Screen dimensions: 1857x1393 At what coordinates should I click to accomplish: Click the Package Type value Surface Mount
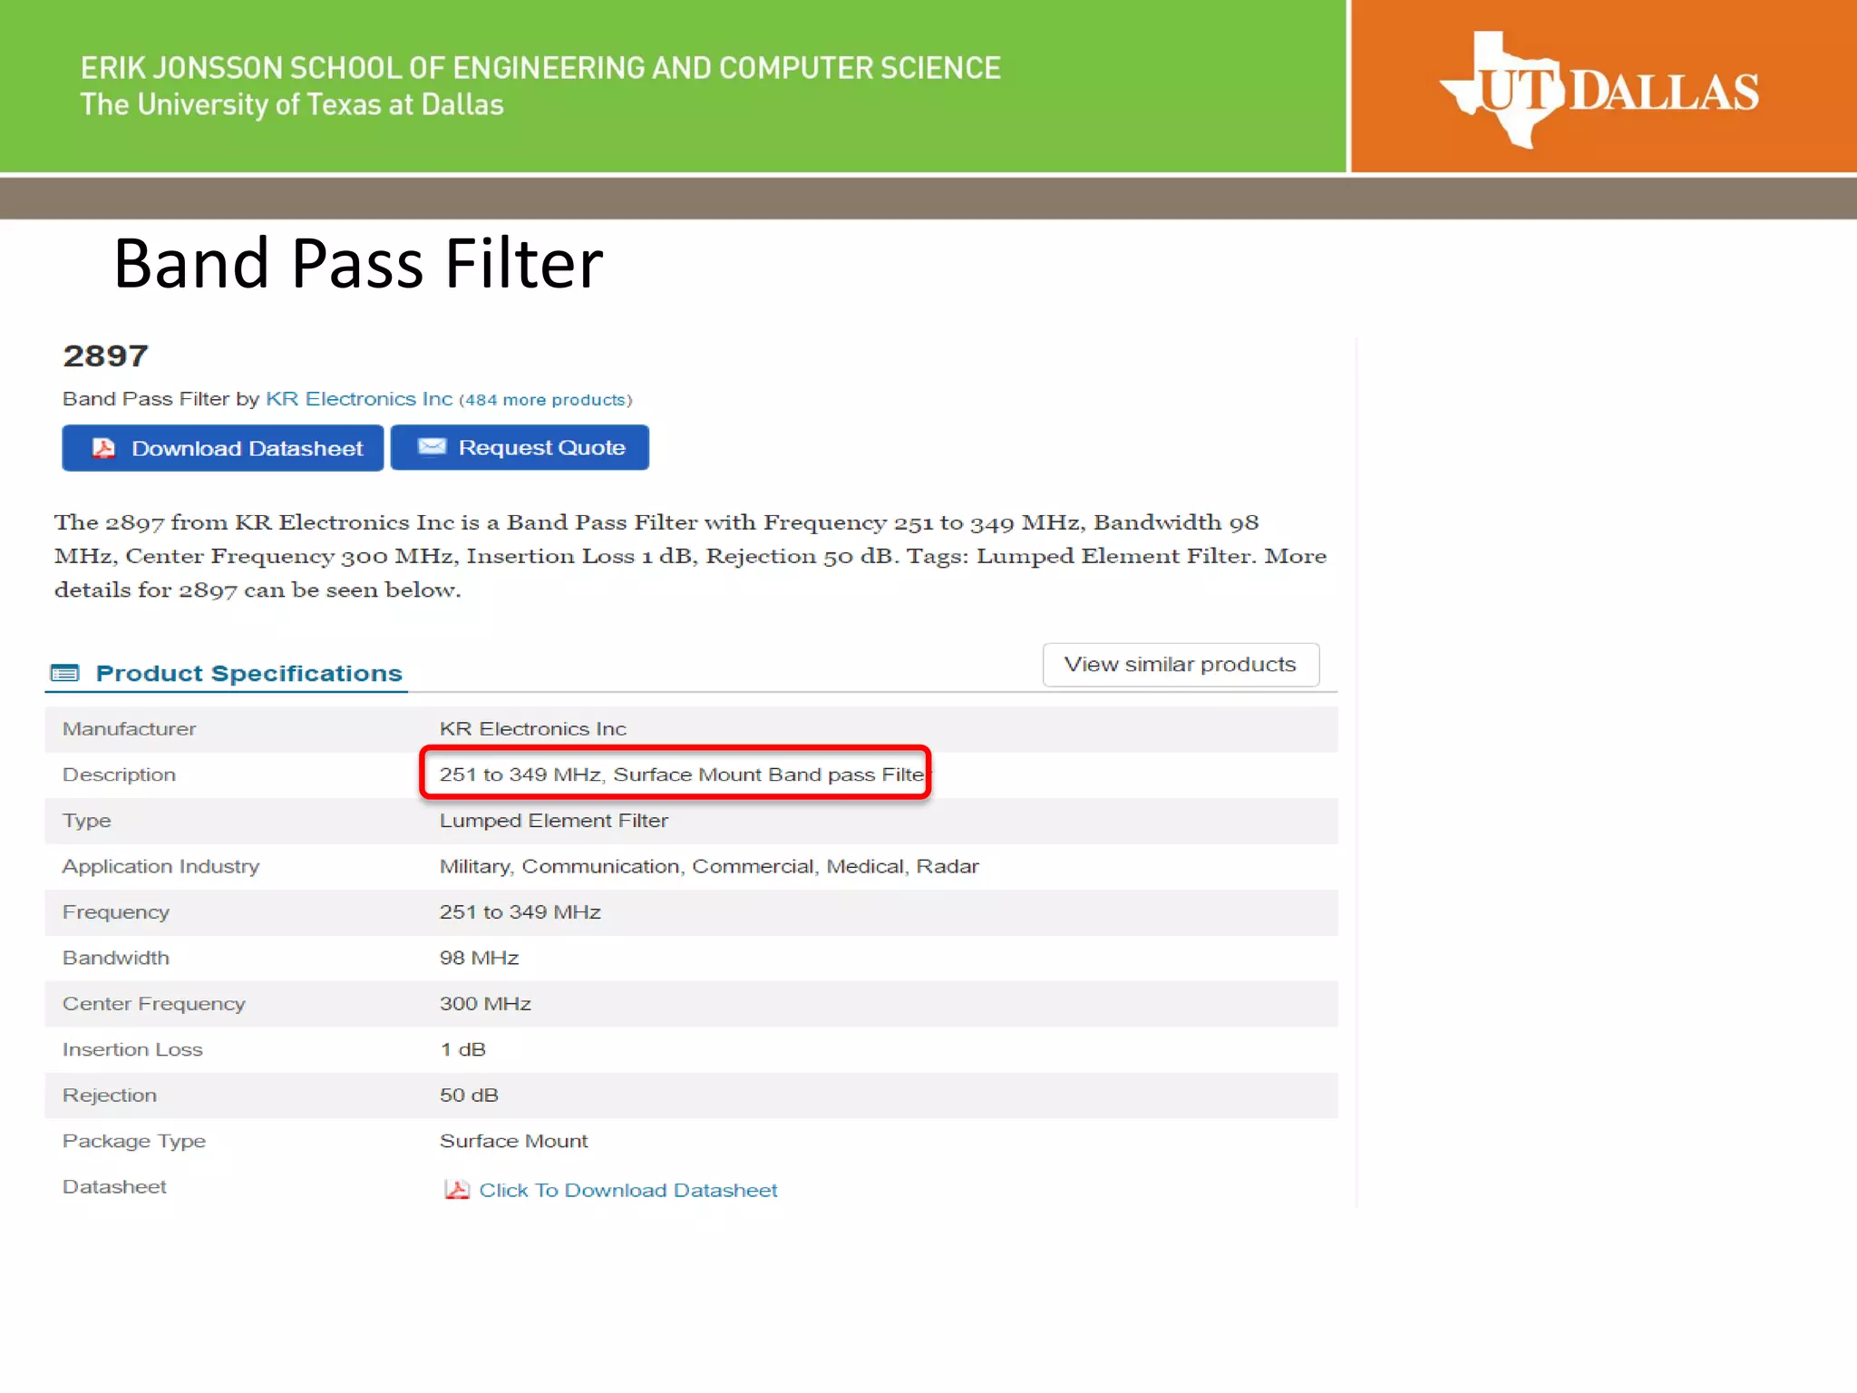[x=514, y=1142]
